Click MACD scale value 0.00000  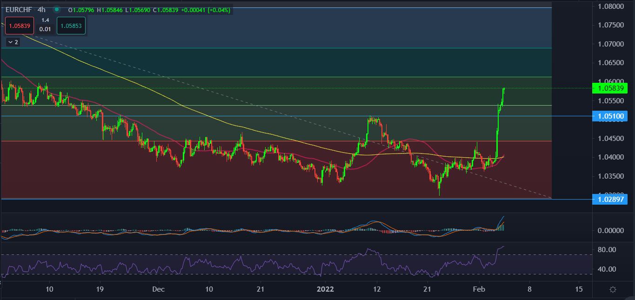tap(610, 231)
